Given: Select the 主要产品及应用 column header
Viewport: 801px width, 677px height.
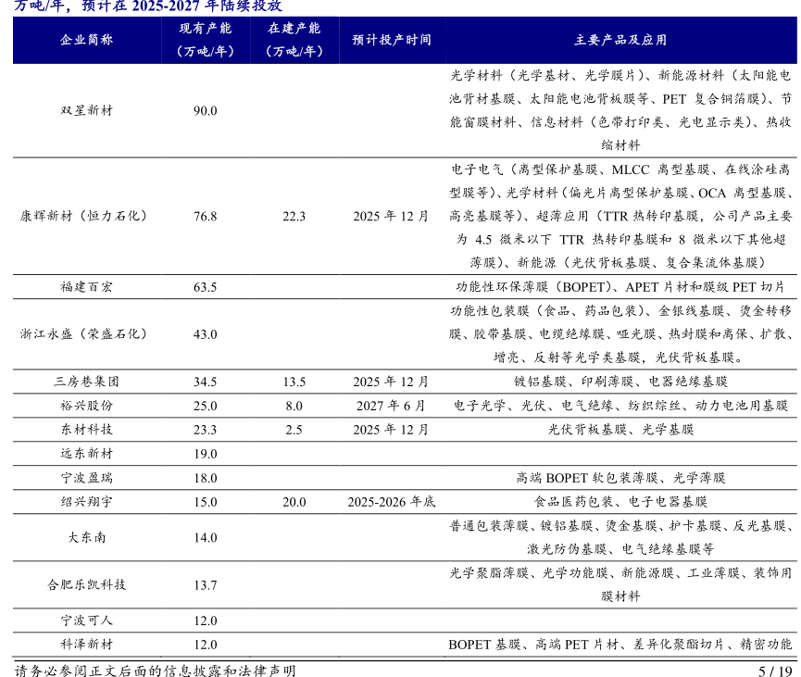Looking at the screenshot, I should click(620, 40).
